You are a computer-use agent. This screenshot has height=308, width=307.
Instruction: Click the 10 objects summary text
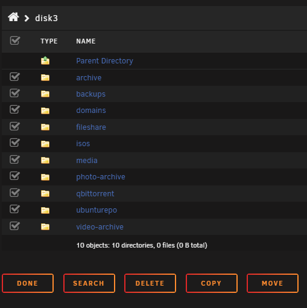click(x=142, y=245)
